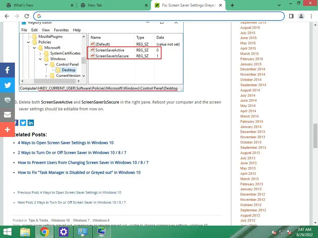
Task: Open June 2014 archive
Action: coord(248,101)
